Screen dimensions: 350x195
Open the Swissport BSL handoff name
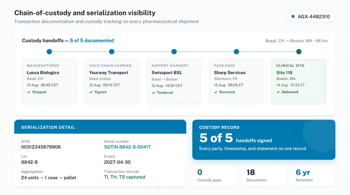167,73
